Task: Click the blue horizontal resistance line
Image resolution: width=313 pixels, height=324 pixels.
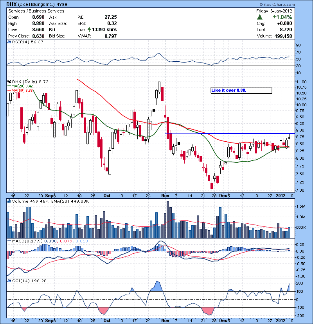Action: click(230, 133)
